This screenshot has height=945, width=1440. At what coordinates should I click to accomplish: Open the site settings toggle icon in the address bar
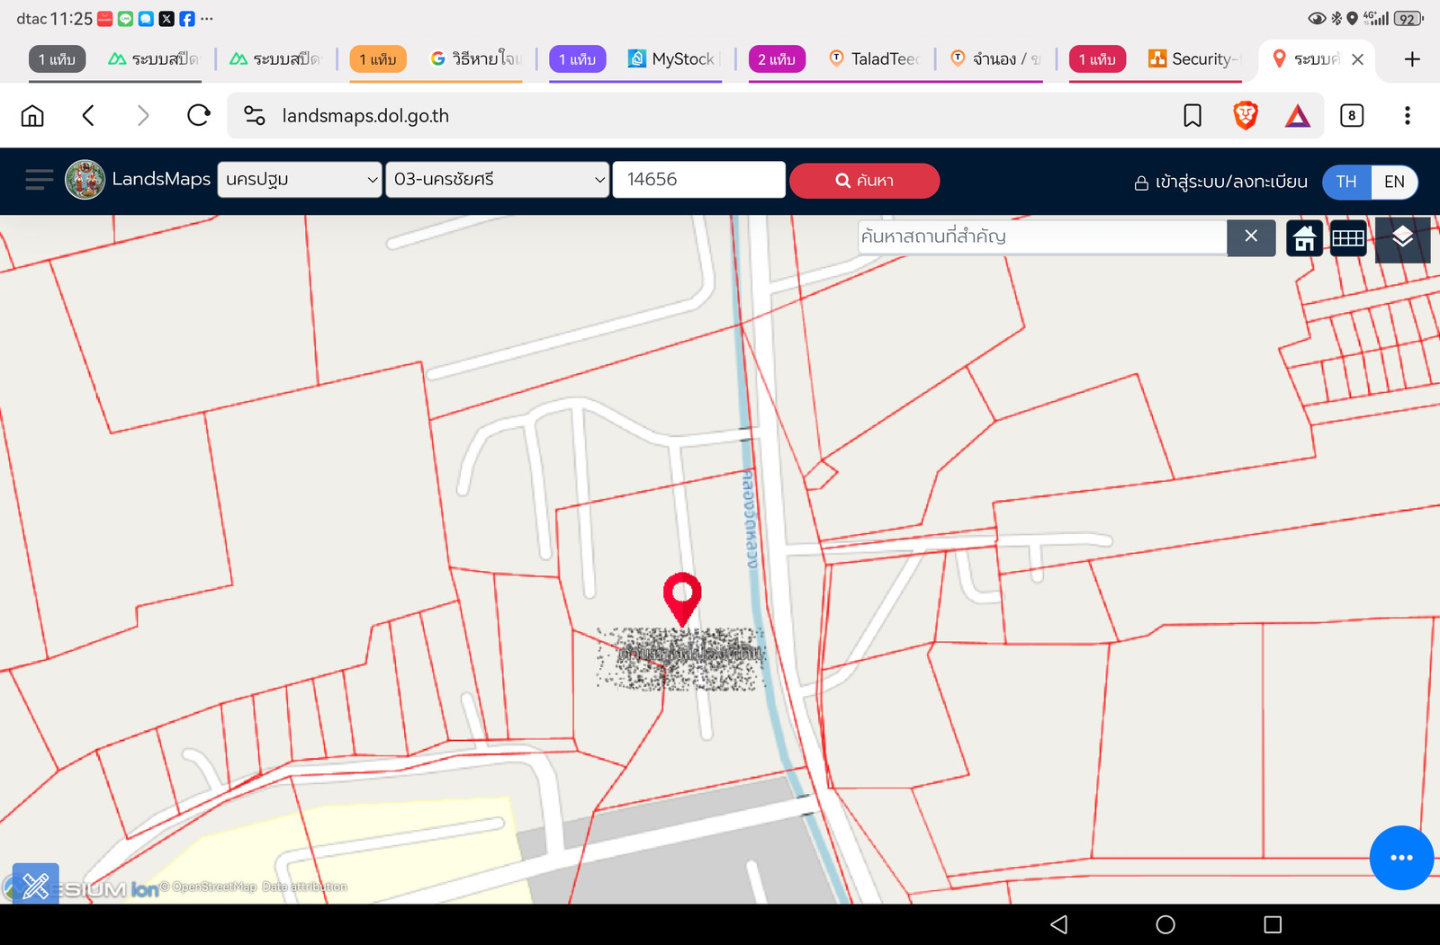[x=255, y=115]
